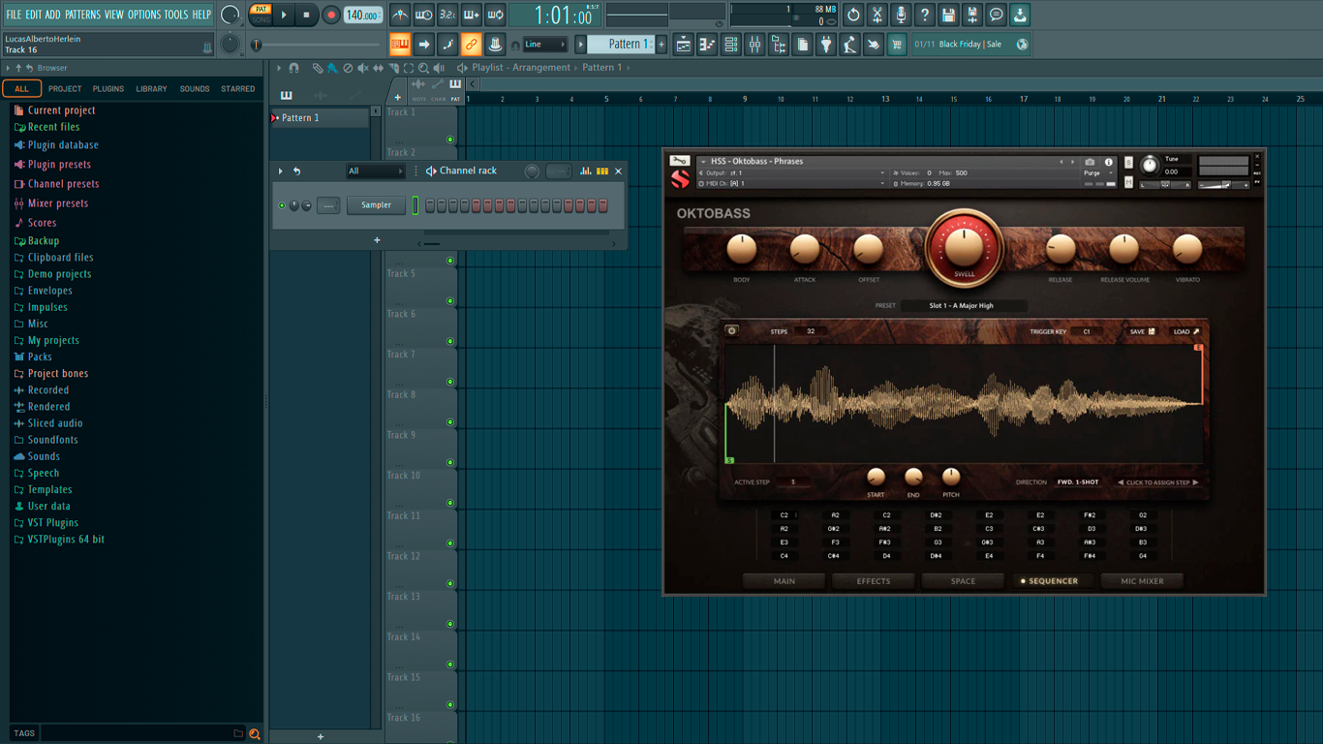This screenshot has width=1323, height=744.
Task: Open the FILE menu
Action: tap(14, 15)
